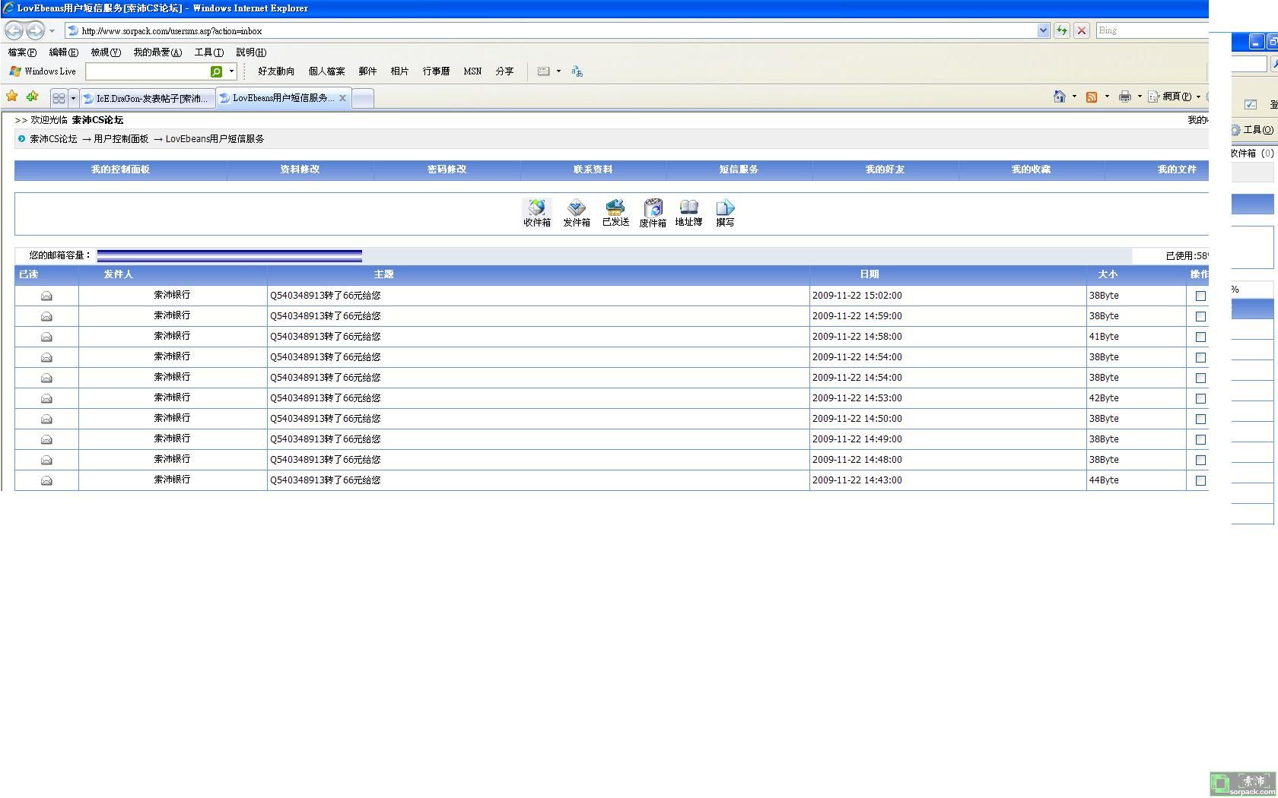1278x798 pixels.
Task: Open the 收件箱 inbox icon
Action: (x=536, y=212)
